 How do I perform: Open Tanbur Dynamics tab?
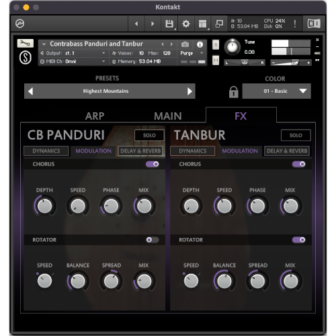click(x=193, y=151)
